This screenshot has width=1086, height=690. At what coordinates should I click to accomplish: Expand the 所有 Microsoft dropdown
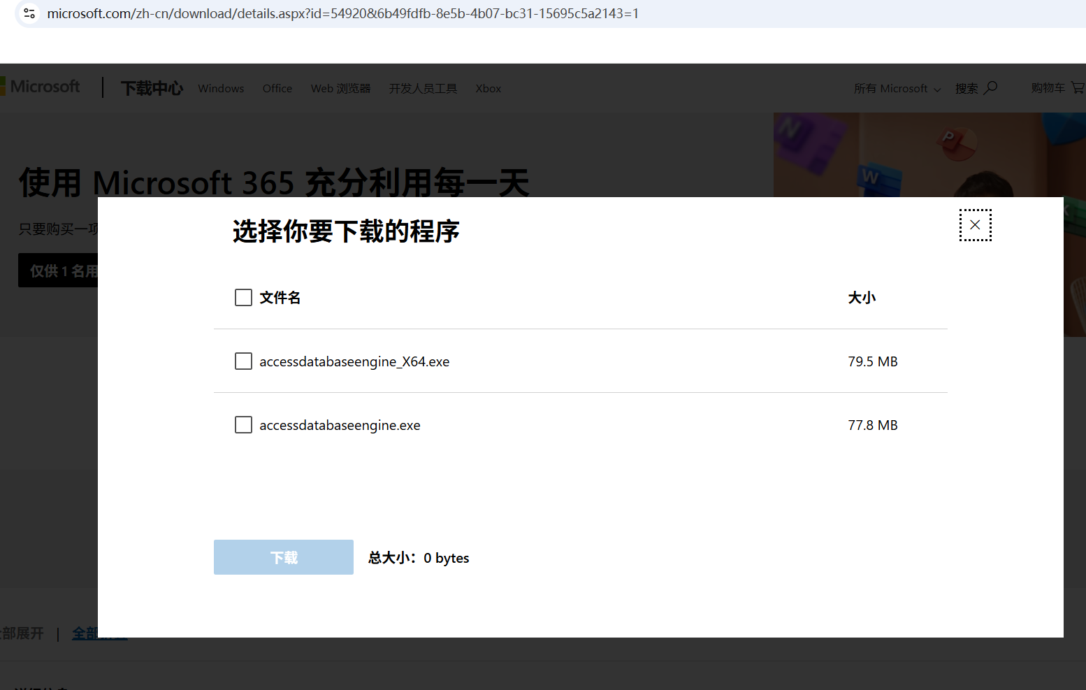(x=897, y=89)
